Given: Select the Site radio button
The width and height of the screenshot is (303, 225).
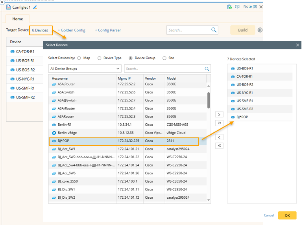Looking at the screenshot, I should tap(164, 58).
